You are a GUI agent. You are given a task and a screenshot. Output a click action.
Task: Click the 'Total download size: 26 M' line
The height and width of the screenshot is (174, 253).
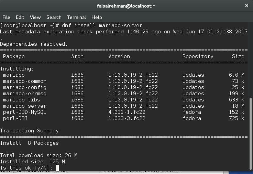click(38, 155)
